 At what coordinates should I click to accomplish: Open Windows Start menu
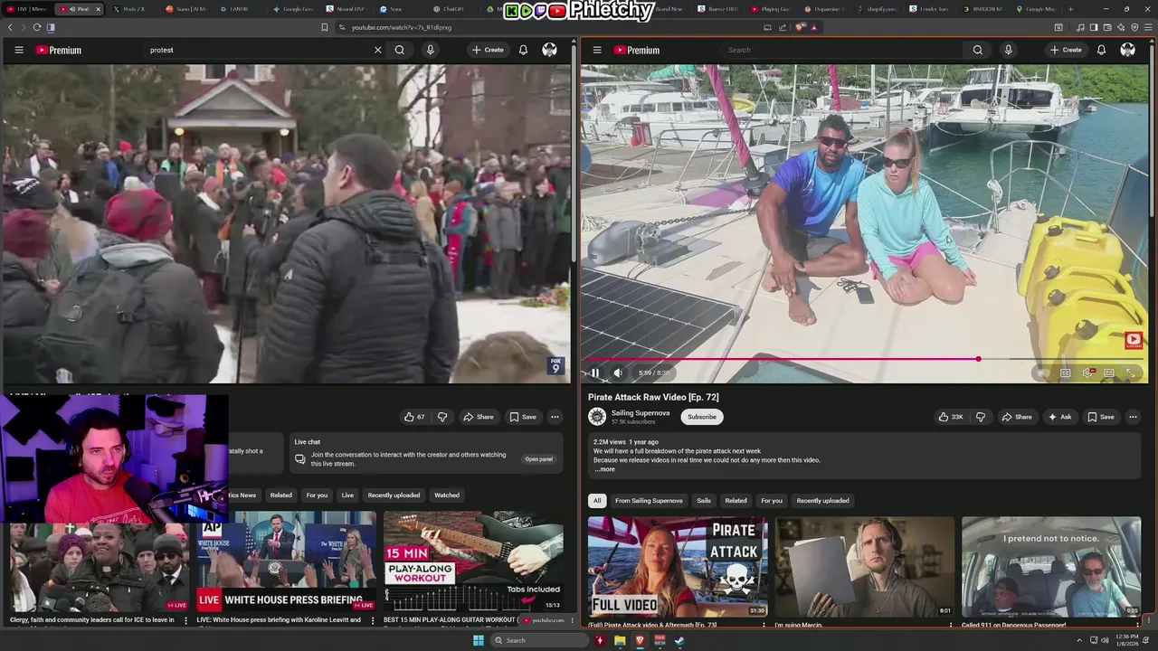tap(479, 640)
